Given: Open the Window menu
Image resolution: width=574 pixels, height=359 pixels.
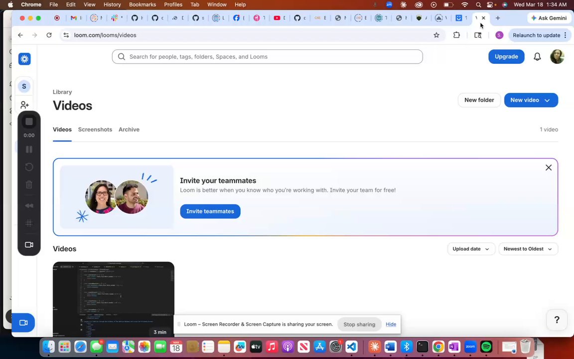Looking at the screenshot, I should point(217,5).
